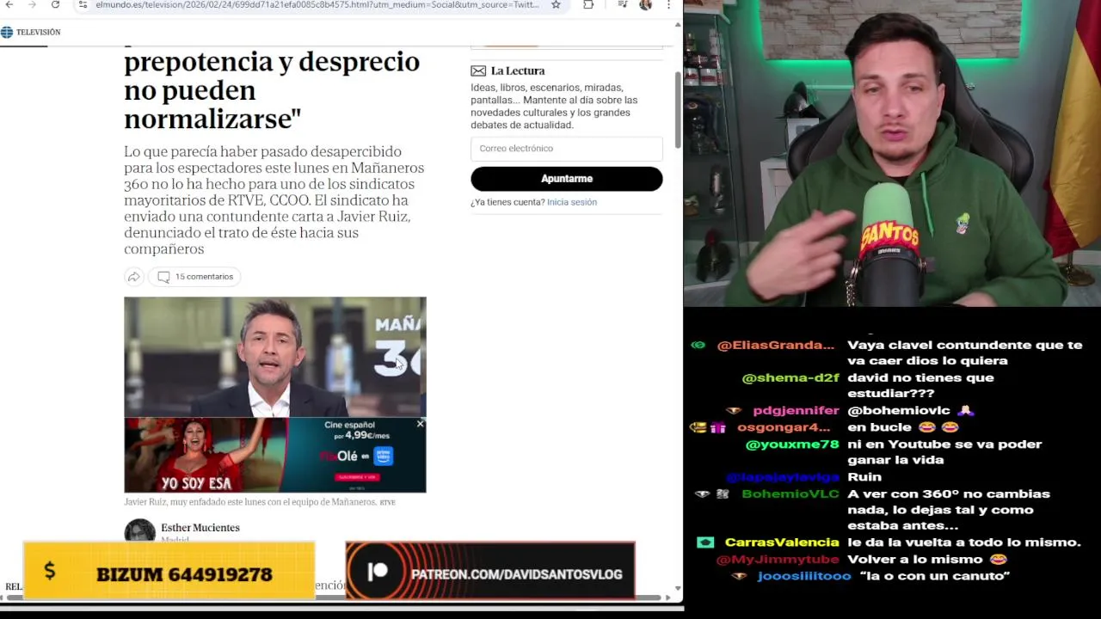Open the media control icon in toolbar
Viewport: 1101px width, 619px height.
[622, 5]
